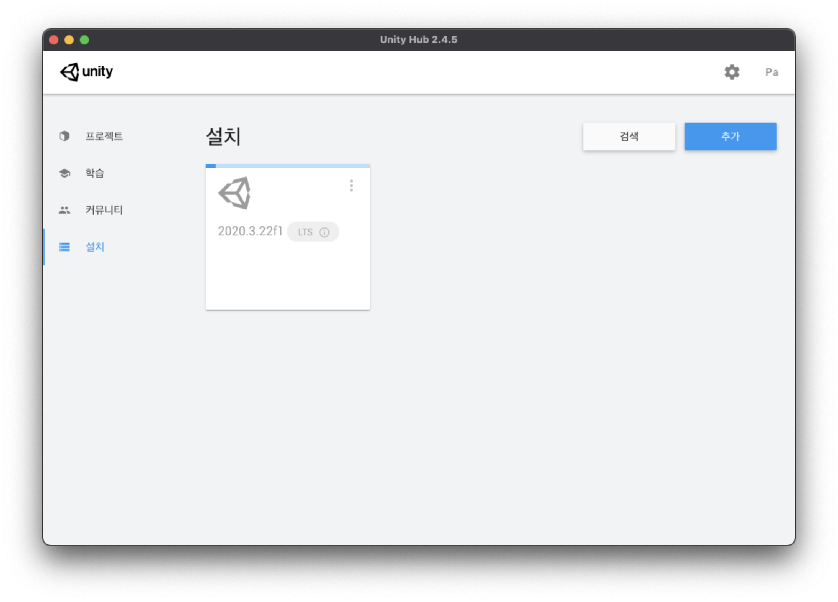Click the green fullscreen window button
Screen dimensions: 838x602
(84, 40)
